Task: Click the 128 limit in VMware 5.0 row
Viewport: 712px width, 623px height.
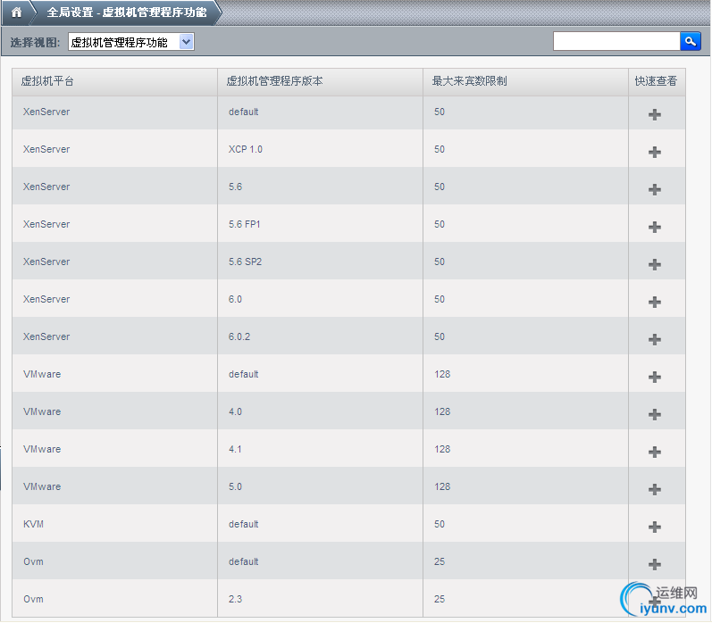Action: [x=442, y=486]
